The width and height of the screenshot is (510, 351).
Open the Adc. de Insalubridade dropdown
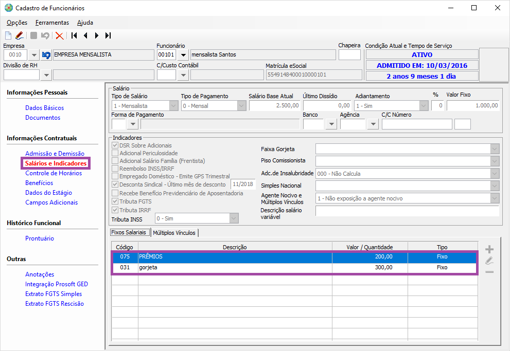495,174
